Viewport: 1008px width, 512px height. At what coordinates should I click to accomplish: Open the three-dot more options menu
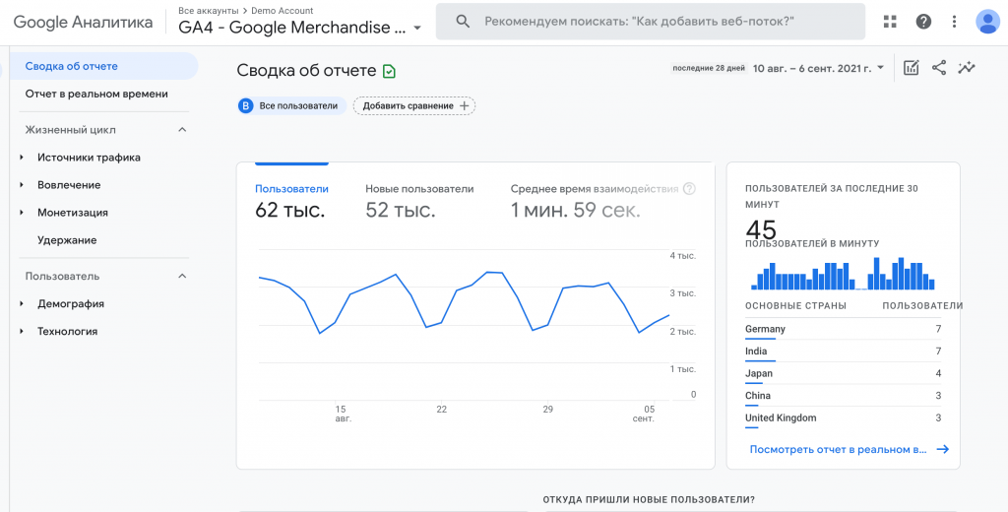[954, 22]
